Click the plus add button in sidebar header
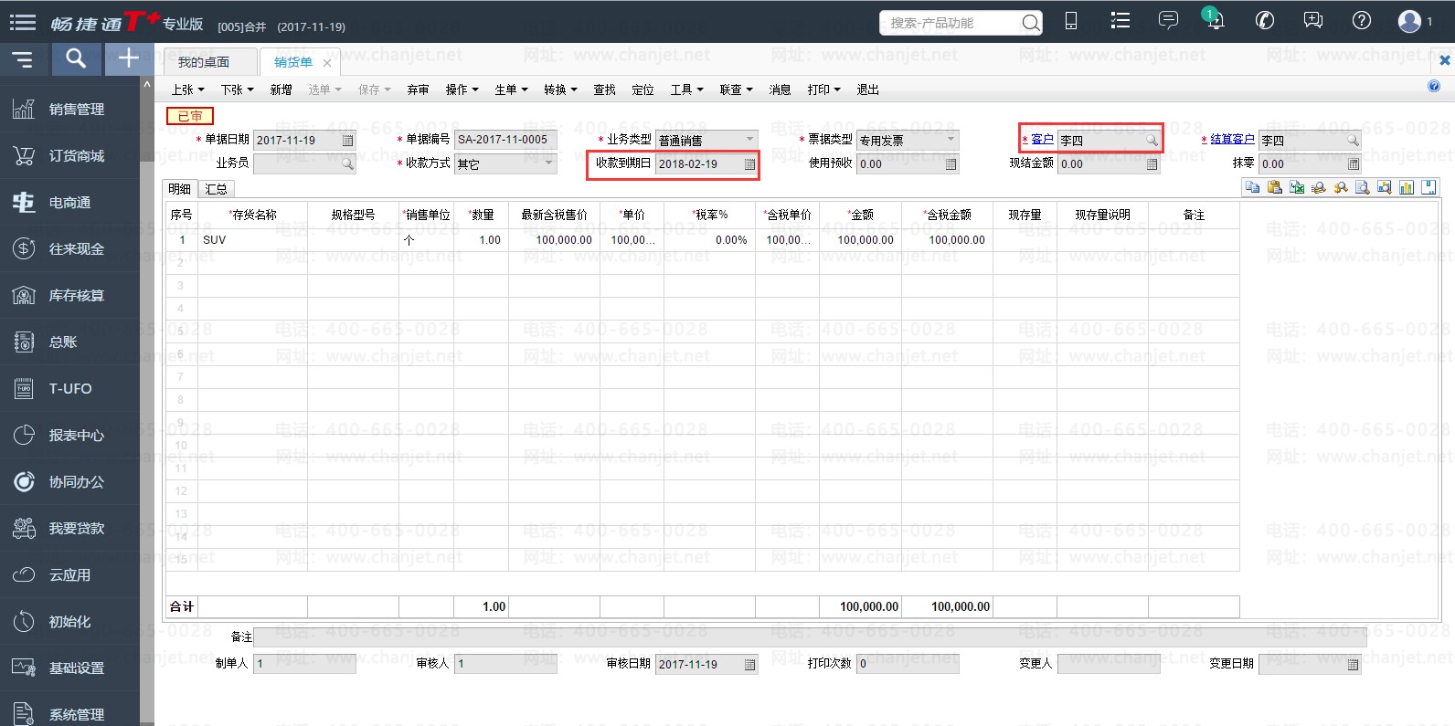Viewport: 1455px width, 726px height. pos(129,59)
